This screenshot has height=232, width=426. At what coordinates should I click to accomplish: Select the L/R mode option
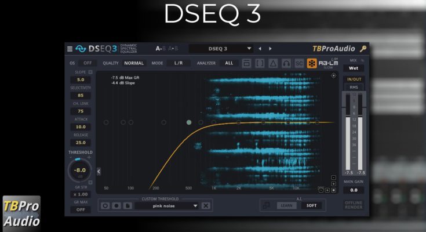point(179,63)
